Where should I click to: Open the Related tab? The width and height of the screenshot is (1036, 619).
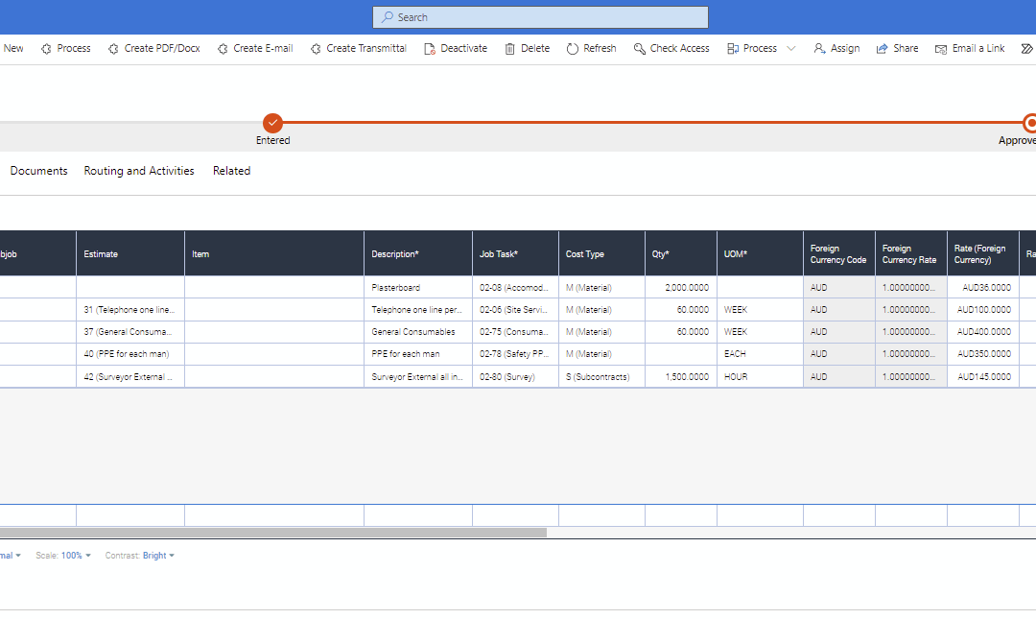coord(230,170)
